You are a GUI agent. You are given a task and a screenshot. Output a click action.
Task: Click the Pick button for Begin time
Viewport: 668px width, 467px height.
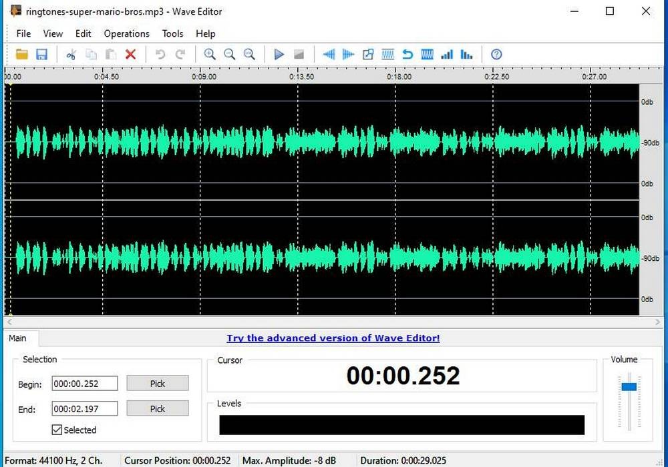coord(157,383)
